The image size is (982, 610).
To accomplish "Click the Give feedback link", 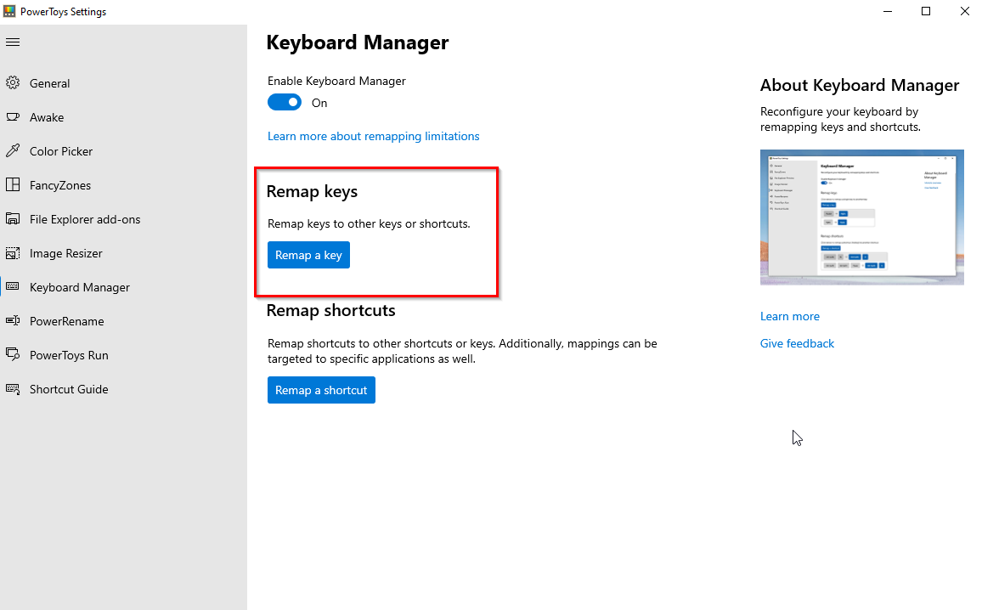I will (798, 343).
